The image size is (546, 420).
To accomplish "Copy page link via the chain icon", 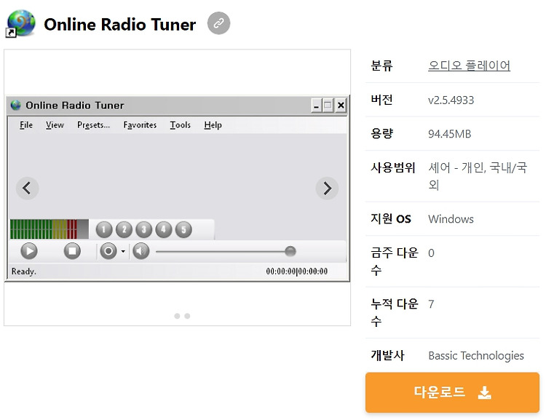I will pyautogui.click(x=218, y=23).
